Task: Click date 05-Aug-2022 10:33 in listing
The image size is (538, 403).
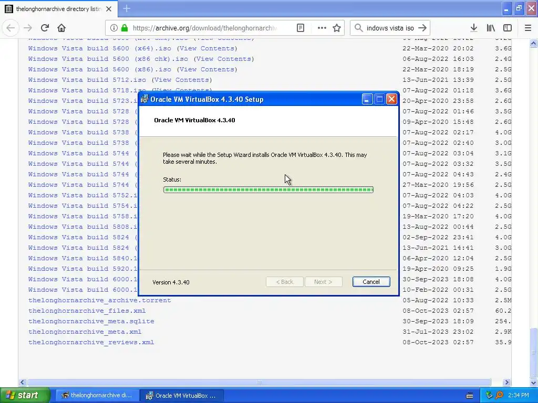Action: point(438,300)
